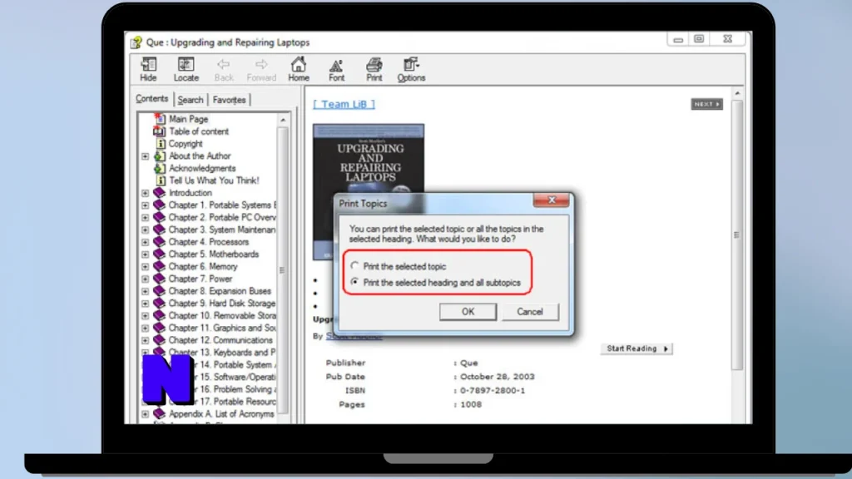Expand Chapter 2 Portable PC Overview node
Image resolution: width=852 pixels, height=479 pixels.
coord(145,218)
